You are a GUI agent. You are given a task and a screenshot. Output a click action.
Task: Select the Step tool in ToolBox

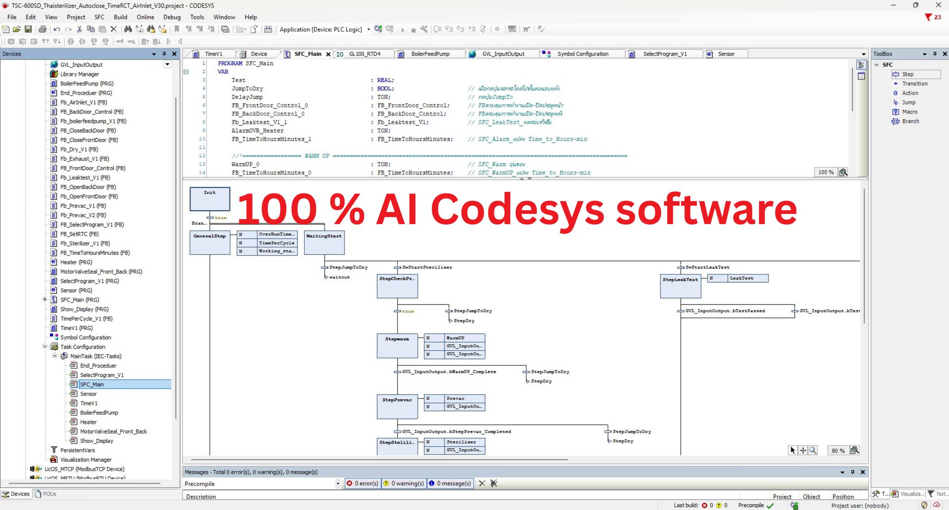tap(907, 74)
